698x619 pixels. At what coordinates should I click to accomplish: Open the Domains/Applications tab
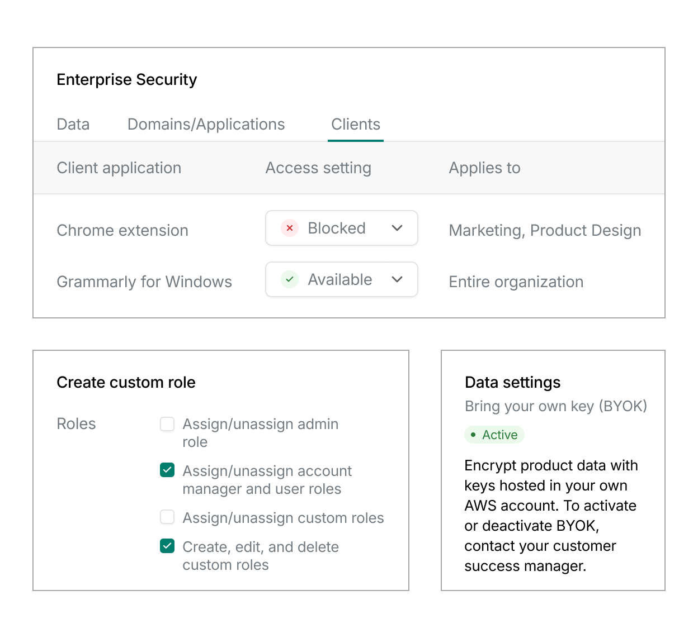(206, 124)
